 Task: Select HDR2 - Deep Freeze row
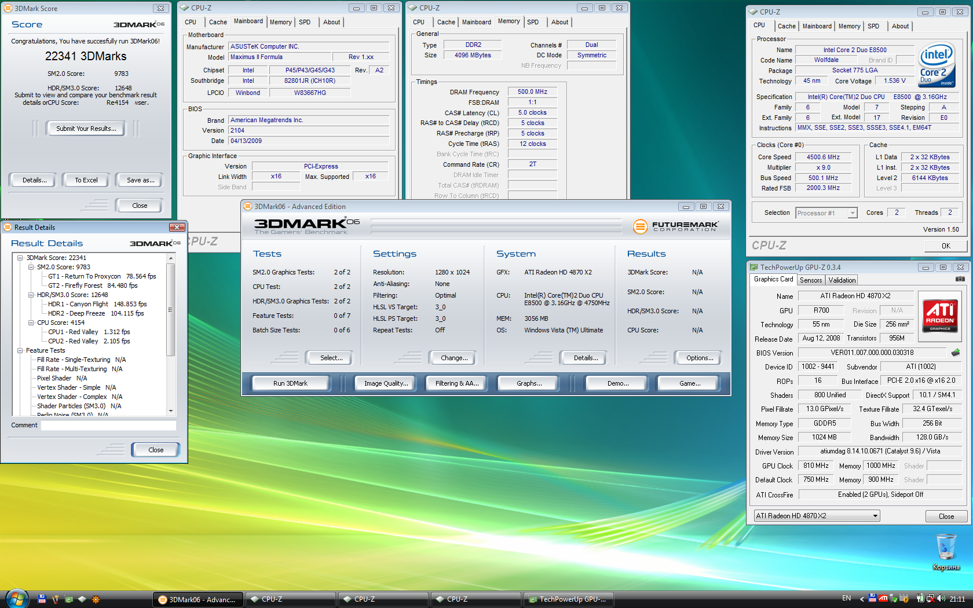96,313
